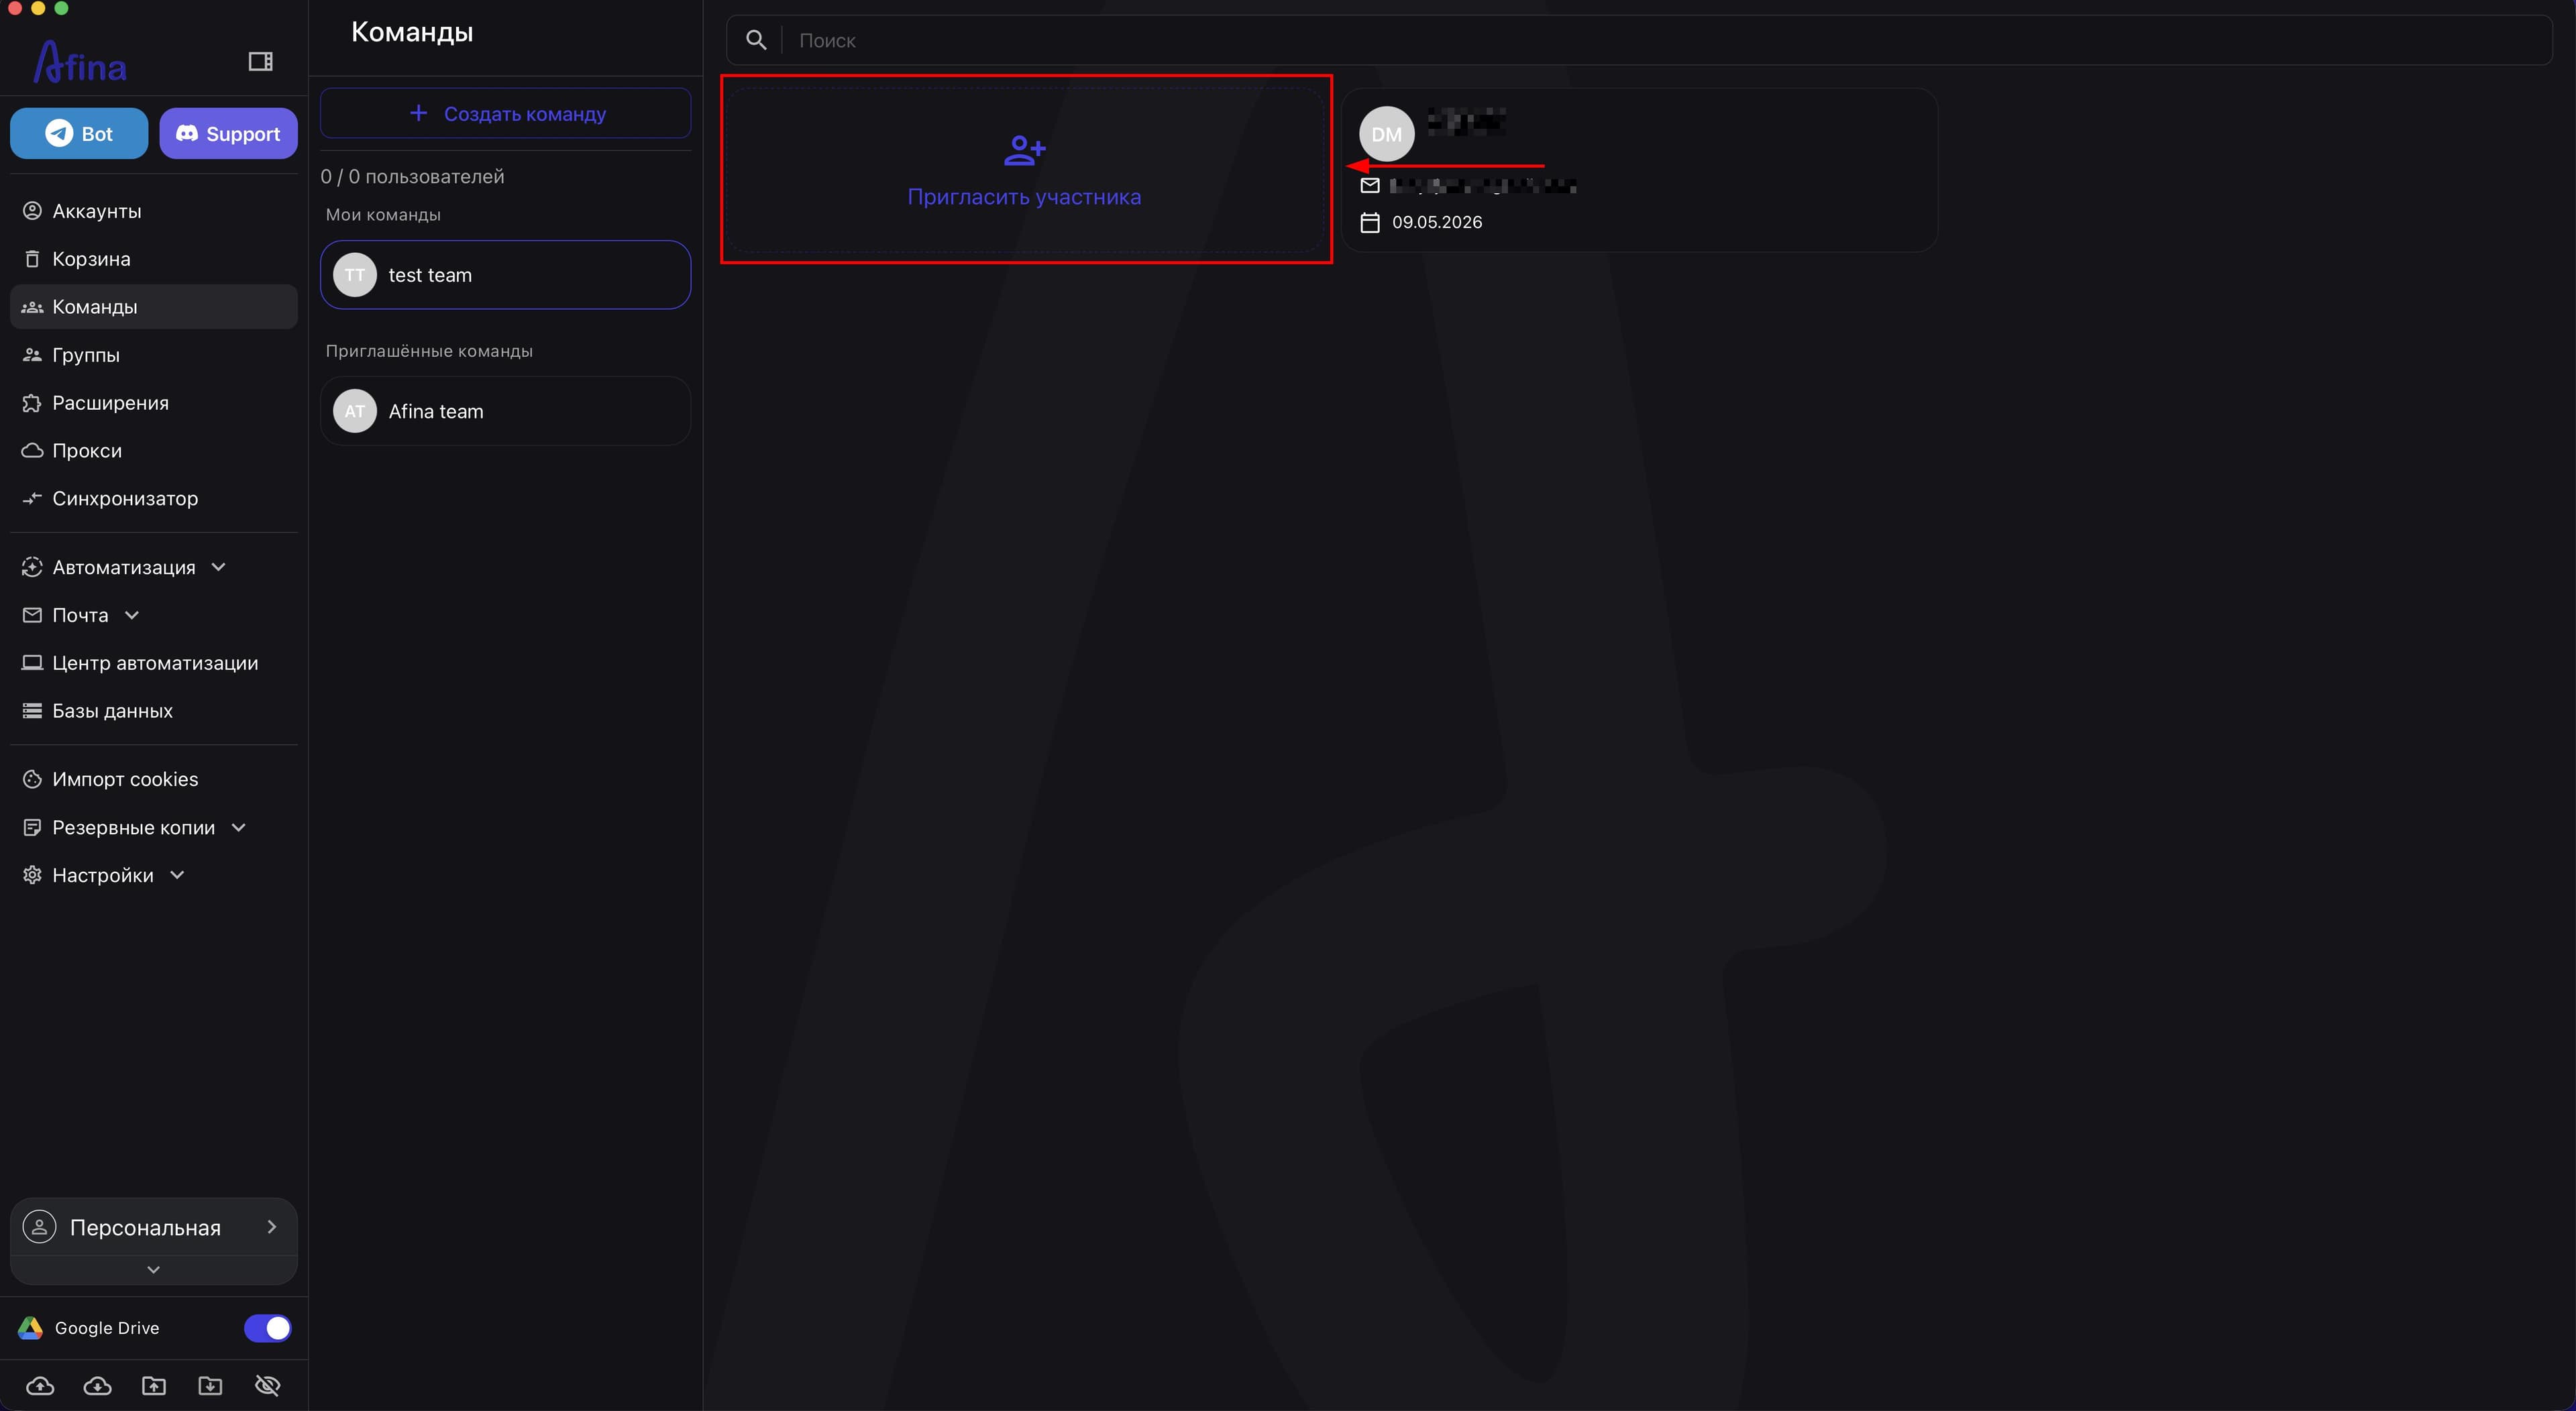The width and height of the screenshot is (2576, 1411).
Task: Click the TT team avatar
Action: [x=355, y=275]
